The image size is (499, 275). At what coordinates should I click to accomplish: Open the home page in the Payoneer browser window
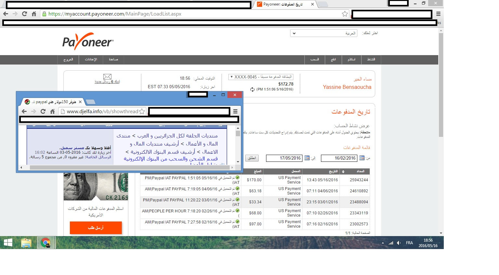pos(34,14)
